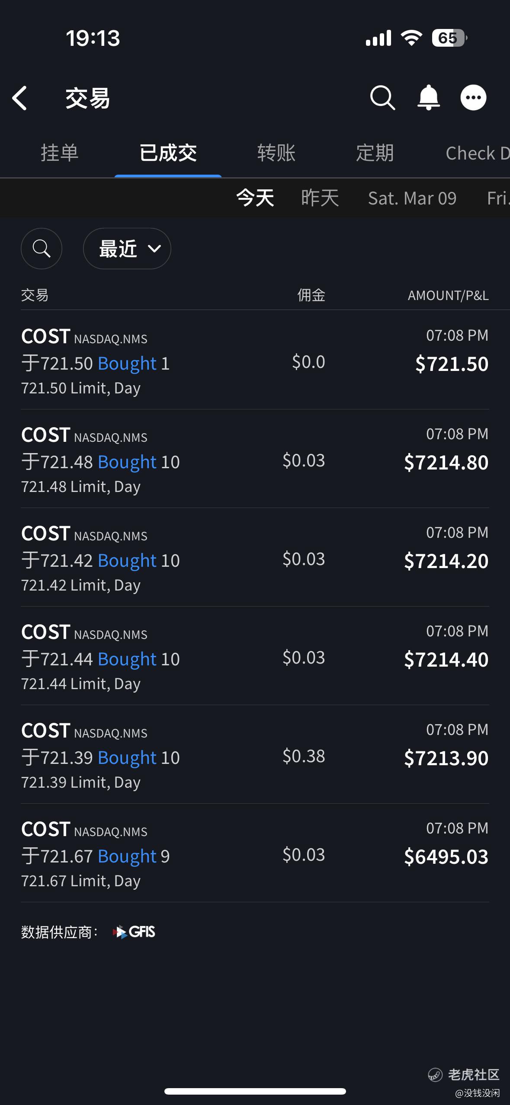Open COST trade bought at 721.48
The height and width of the screenshot is (1105, 510).
[x=255, y=459]
